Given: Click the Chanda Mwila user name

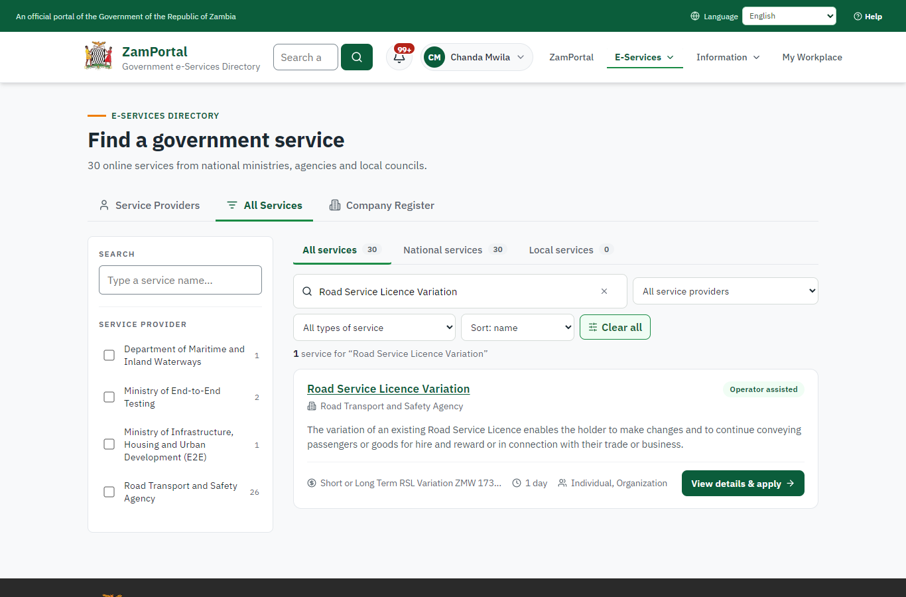Looking at the screenshot, I should [x=480, y=57].
